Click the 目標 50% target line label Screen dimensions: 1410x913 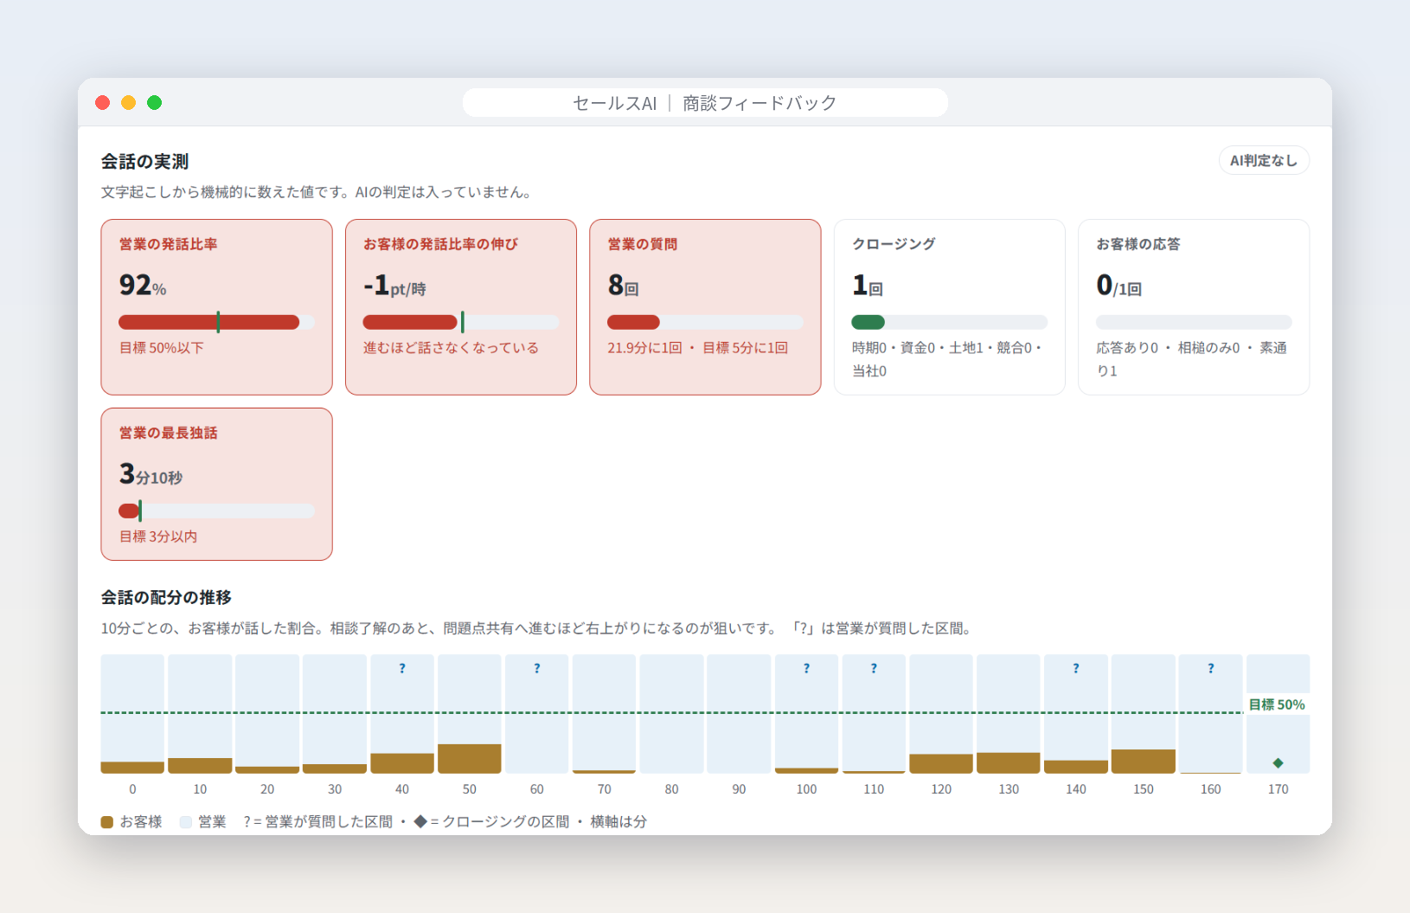[1277, 704]
